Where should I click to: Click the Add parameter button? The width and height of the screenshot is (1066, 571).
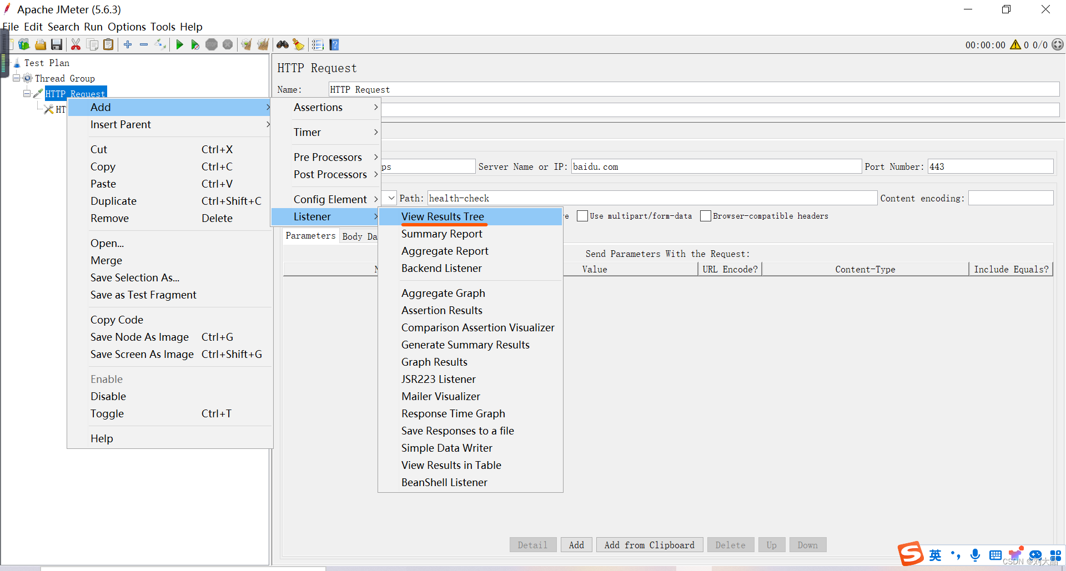[x=576, y=545]
